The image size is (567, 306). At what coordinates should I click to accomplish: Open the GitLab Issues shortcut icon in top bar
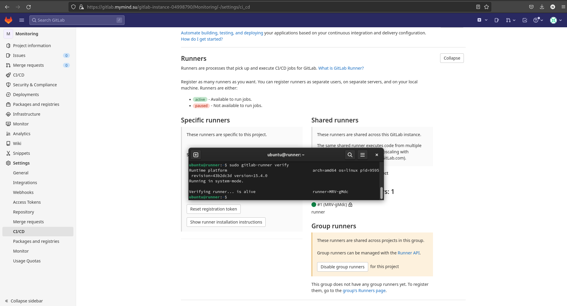pyautogui.click(x=497, y=20)
